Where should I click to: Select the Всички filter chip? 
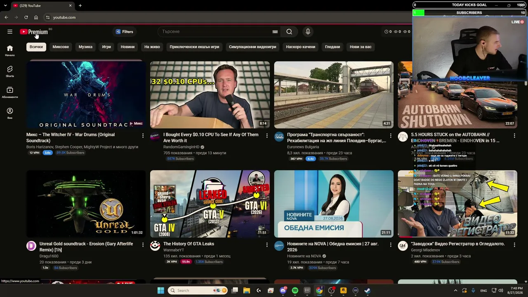coord(36,47)
